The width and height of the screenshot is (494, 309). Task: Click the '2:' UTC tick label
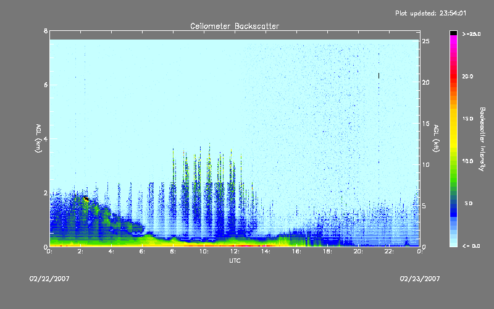click(x=81, y=252)
